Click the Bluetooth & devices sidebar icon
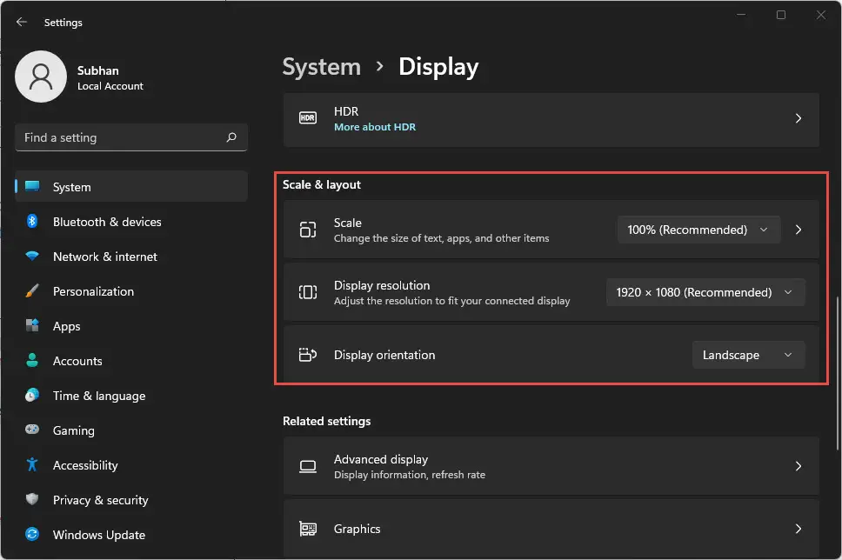This screenshot has width=842, height=560. pos(32,222)
